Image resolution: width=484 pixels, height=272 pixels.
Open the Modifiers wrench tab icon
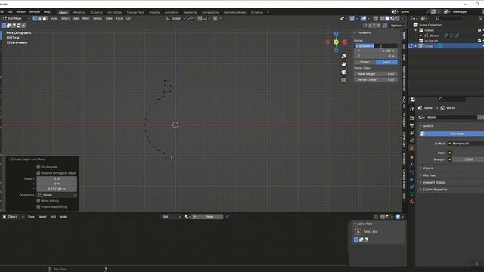[x=411, y=165]
